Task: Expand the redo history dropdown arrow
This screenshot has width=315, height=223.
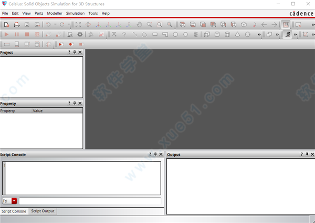Action: (x=68, y=24)
